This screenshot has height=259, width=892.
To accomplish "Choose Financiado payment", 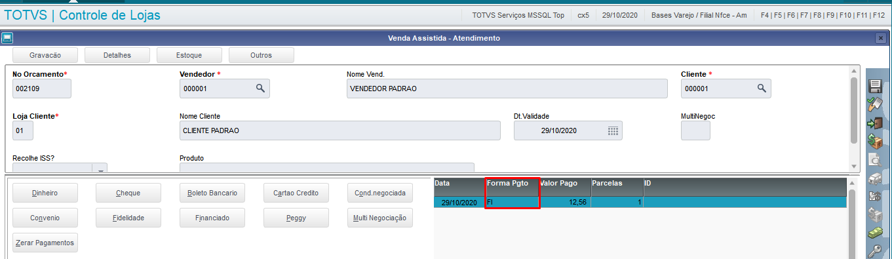I will click(x=212, y=218).
